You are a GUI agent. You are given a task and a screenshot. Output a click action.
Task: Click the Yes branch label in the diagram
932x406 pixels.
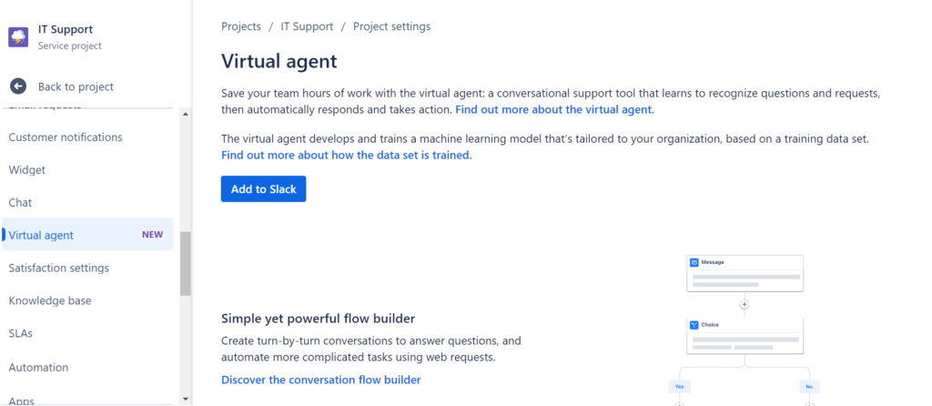(x=679, y=386)
